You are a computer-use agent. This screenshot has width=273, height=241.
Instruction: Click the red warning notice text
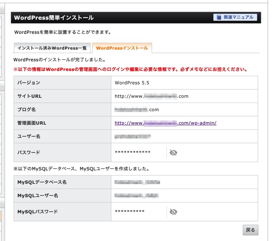point(130,70)
